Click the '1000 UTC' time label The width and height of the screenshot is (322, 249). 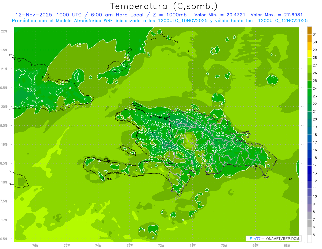click(68, 15)
